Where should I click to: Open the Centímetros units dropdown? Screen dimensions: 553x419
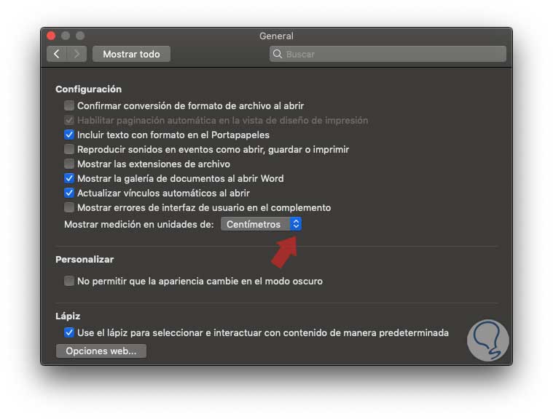[261, 224]
